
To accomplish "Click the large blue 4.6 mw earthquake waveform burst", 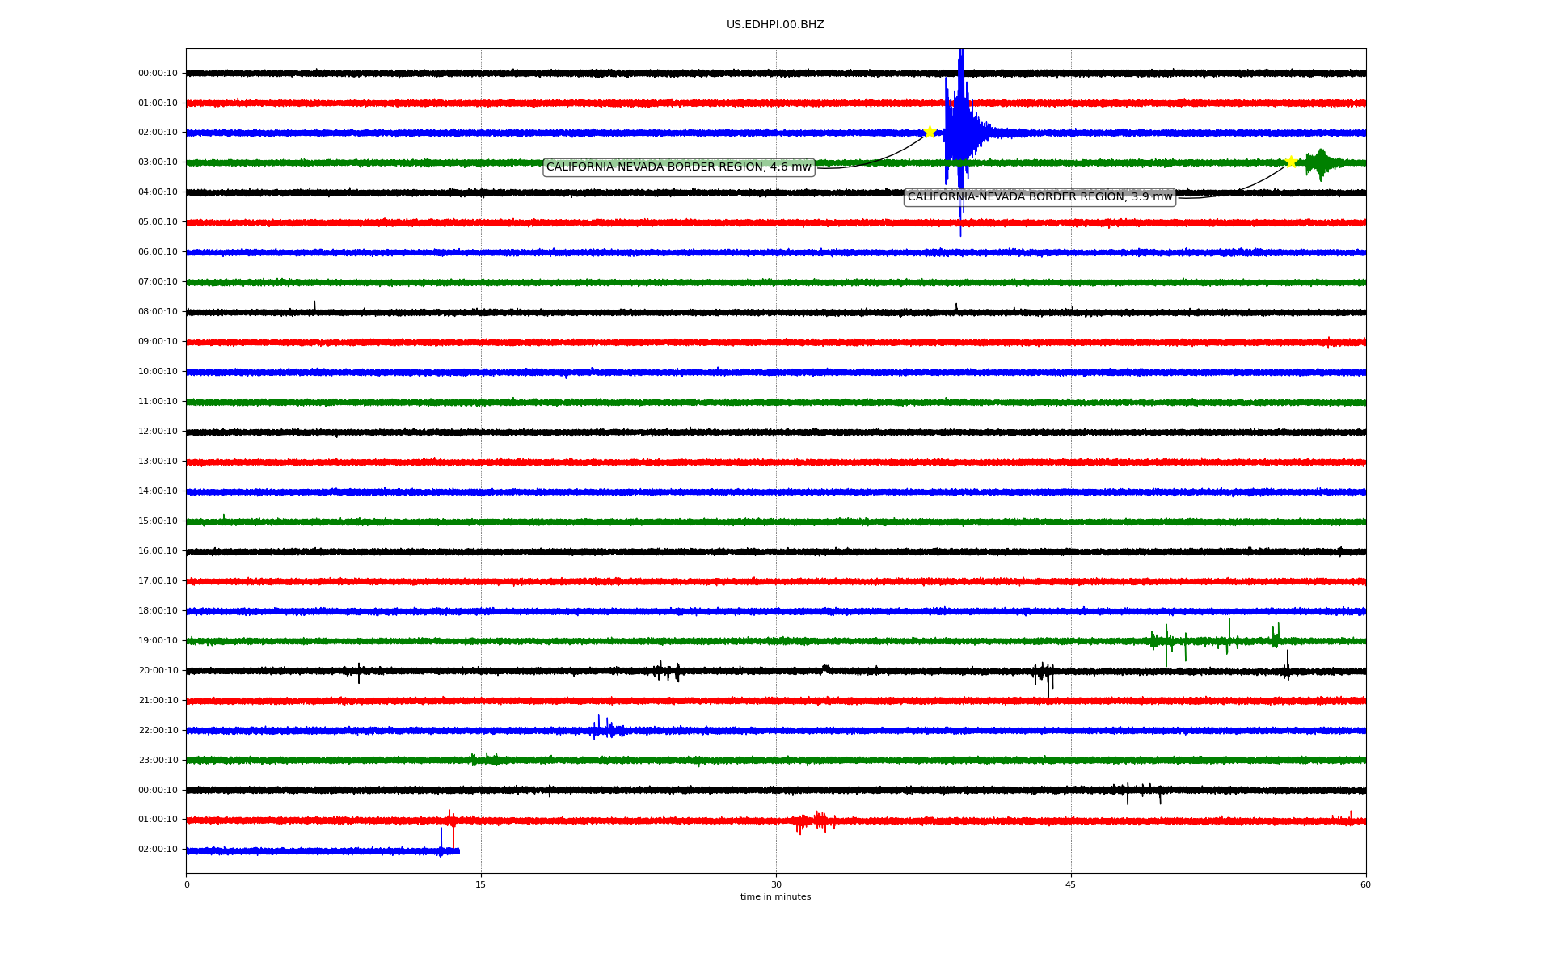I will (960, 133).
